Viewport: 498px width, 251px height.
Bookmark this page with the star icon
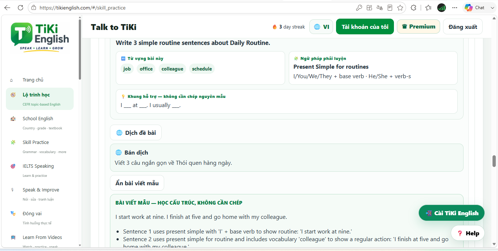tap(400, 8)
